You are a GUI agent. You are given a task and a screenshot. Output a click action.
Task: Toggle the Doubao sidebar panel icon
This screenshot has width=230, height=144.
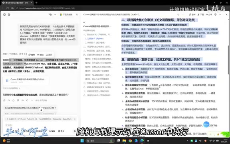click(x=4, y=14)
